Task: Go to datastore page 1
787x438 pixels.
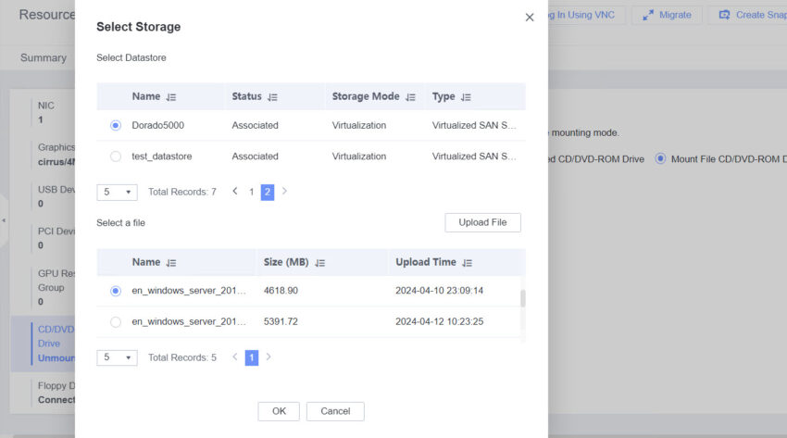Action: tap(251, 192)
